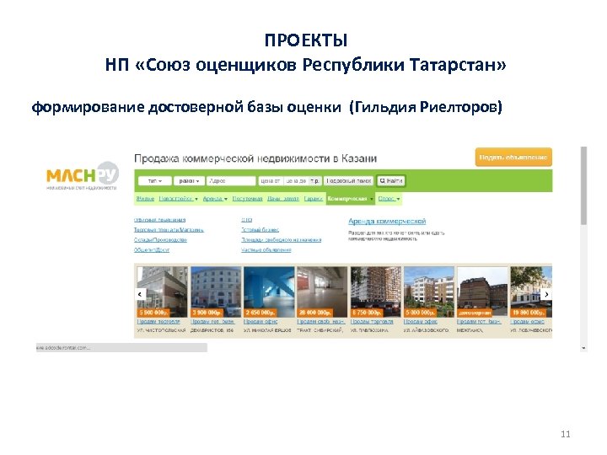The height and width of the screenshot is (455, 607).
Task: Click the Найти search button
Action: pos(391,180)
